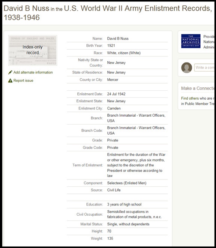Click the 'Enlistment Date:' field label
This screenshot has height=248, width=216.
[x=90, y=94]
